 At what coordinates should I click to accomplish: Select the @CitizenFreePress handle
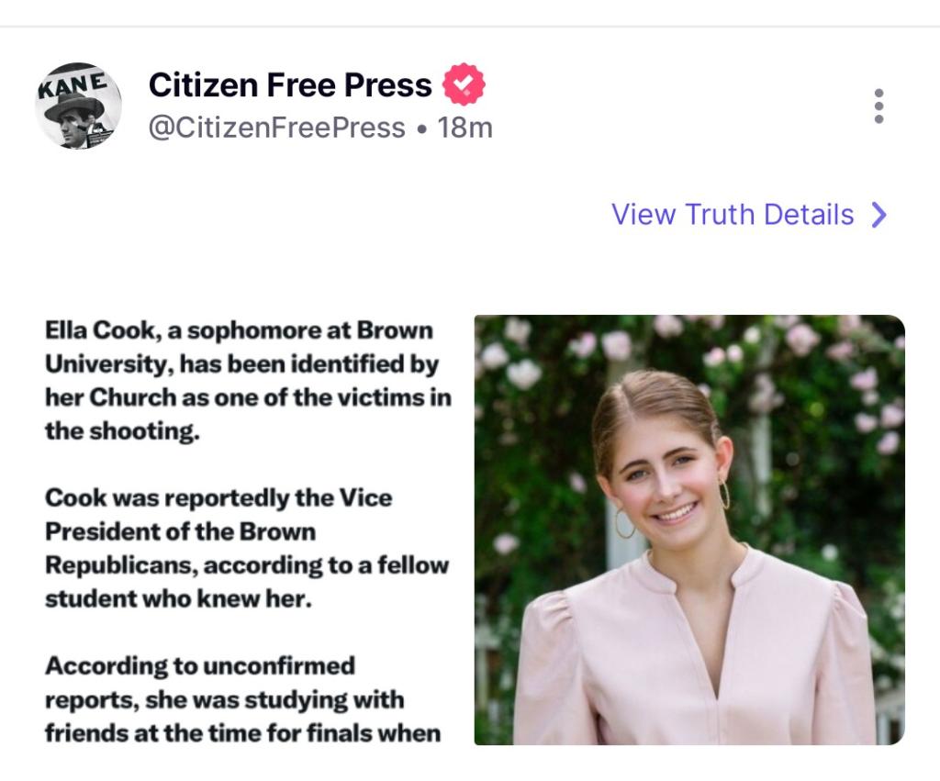coord(276,128)
